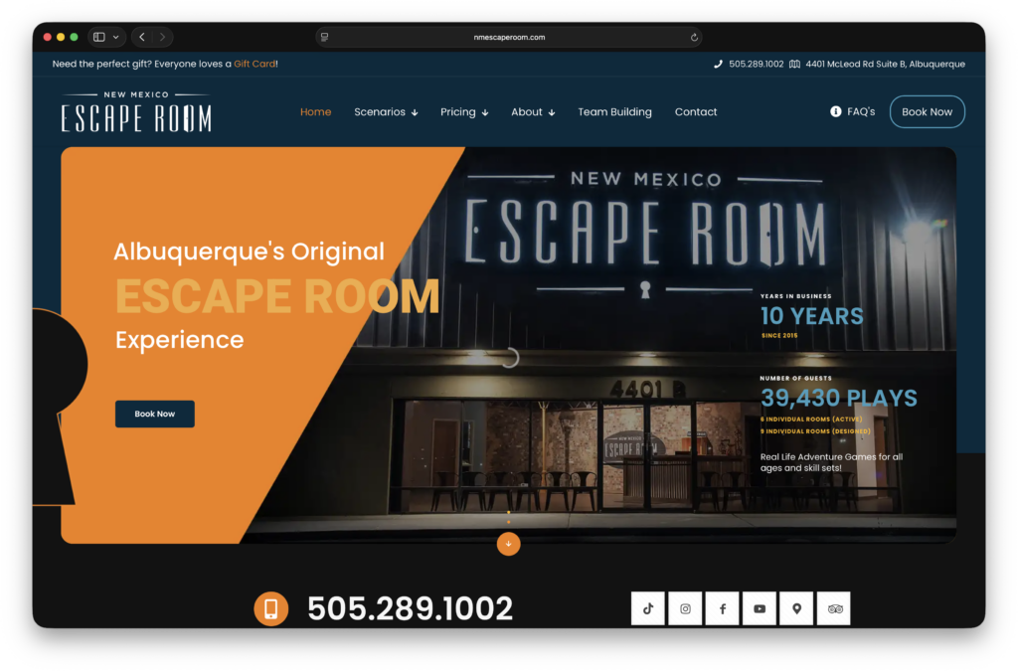
Task: Click the info icon next to FAQ'S
Action: (835, 111)
